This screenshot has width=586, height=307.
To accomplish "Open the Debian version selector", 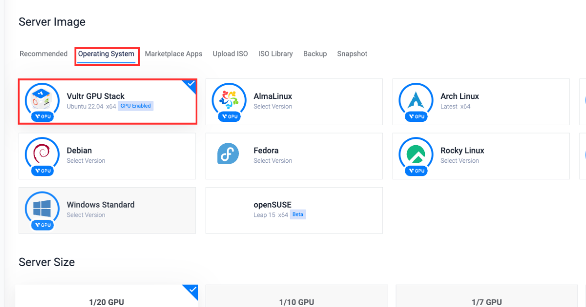I will coord(86,160).
